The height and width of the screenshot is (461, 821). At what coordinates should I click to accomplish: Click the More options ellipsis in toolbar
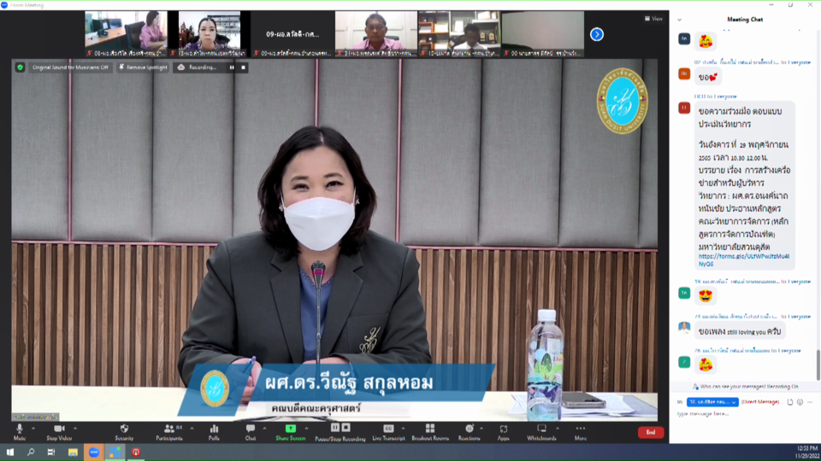pyautogui.click(x=580, y=432)
